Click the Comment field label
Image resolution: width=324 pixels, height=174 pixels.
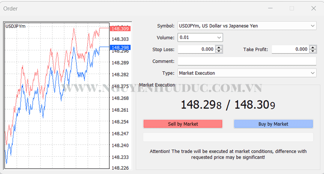click(163, 61)
